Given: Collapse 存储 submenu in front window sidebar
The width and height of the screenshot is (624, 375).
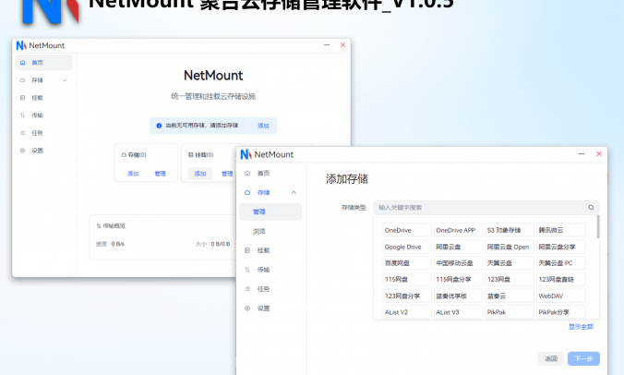Looking at the screenshot, I should pyautogui.click(x=294, y=192).
